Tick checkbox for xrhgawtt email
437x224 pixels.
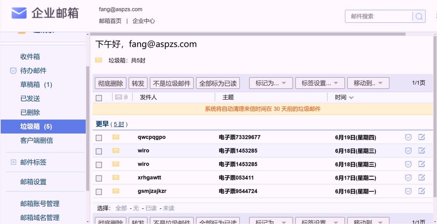(99, 178)
